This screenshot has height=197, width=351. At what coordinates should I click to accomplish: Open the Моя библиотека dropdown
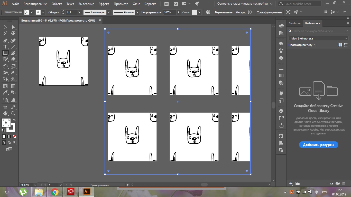coord(318,38)
